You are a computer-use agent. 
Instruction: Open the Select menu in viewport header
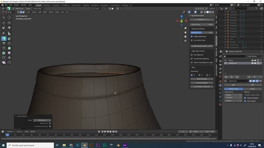tap(34, 12)
